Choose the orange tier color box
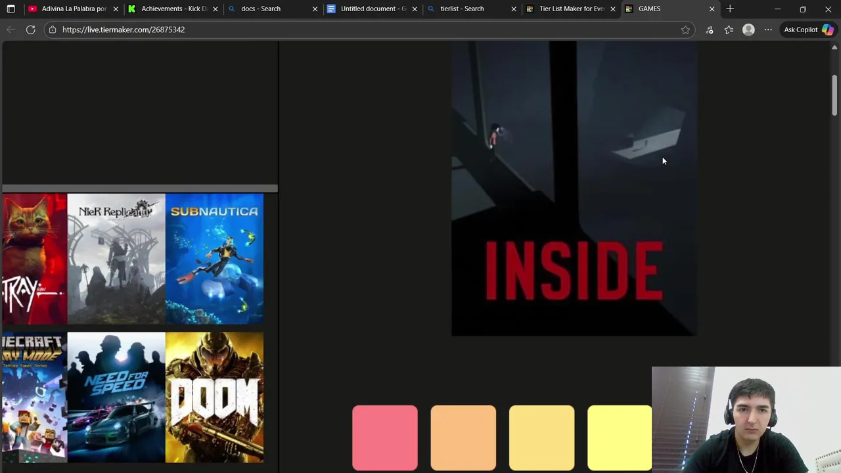Image resolution: width=841 pixels, height=473 pixels. coord(463,438)
